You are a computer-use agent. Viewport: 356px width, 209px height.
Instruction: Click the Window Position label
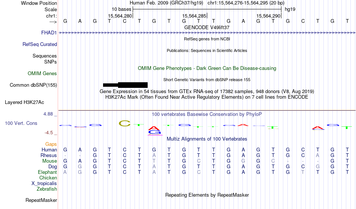[39, 3]
